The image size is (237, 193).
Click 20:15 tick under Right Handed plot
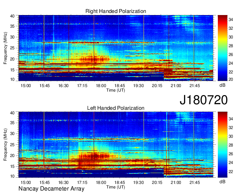pyautogui.click(x=157, y=86)
